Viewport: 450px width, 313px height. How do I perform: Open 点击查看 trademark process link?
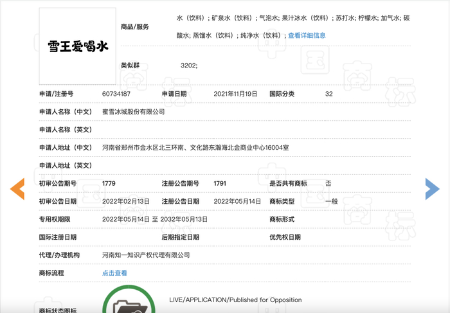tap(114, 273)
